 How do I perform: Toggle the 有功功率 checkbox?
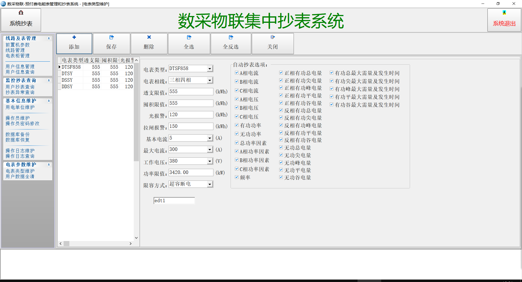[x=237, y=125]
